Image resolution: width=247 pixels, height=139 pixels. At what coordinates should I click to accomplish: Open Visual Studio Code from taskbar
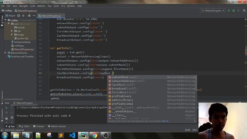72,136
